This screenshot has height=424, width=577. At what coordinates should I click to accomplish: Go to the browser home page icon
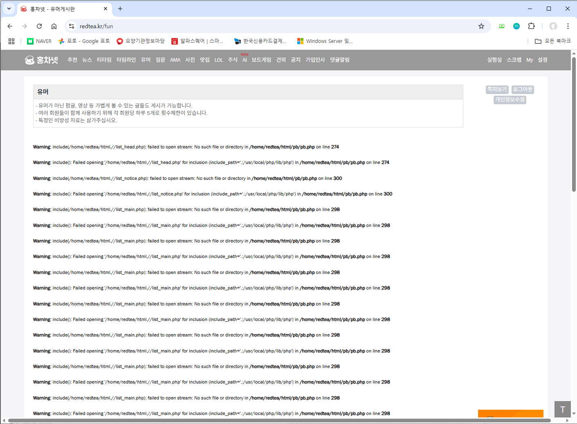click(54, 26)
